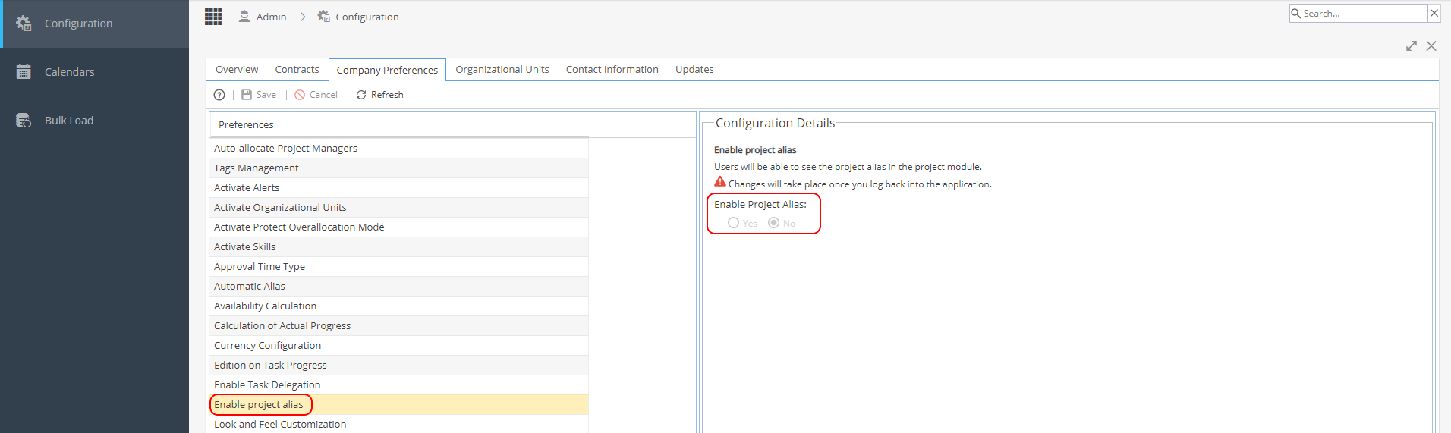The height and width of the screenshot is (433, 1451).
Task: Click the Configuration breadcrumb gear icon
Action: (x=324, y=17)
